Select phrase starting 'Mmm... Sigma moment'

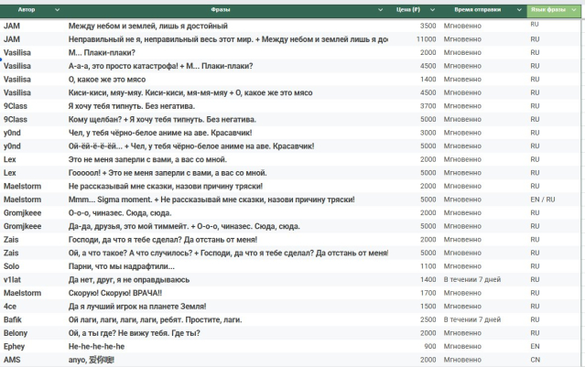[x=211, y=200]
